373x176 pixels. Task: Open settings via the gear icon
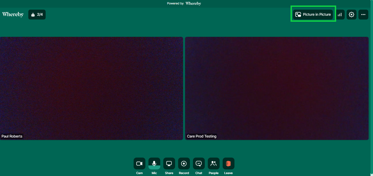click(x=351, y=15)
